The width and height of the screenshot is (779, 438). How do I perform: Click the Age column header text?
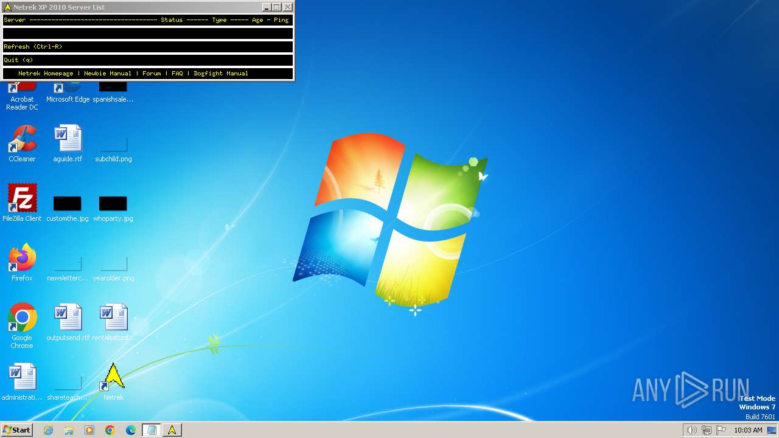click(257, 20)
